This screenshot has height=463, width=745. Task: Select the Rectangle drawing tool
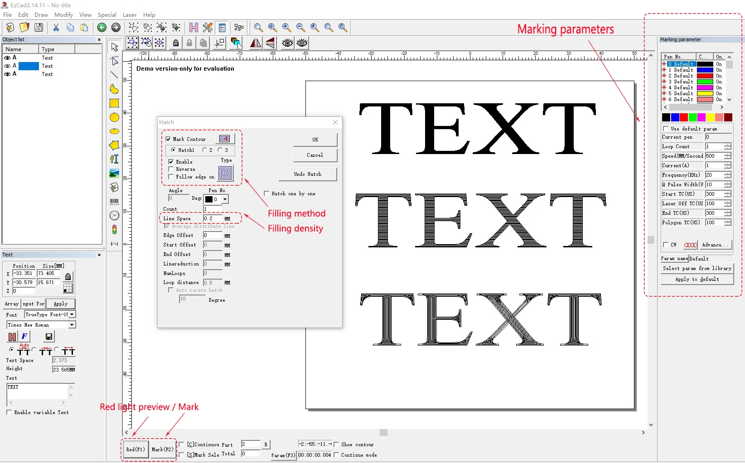tap(114, 103)
